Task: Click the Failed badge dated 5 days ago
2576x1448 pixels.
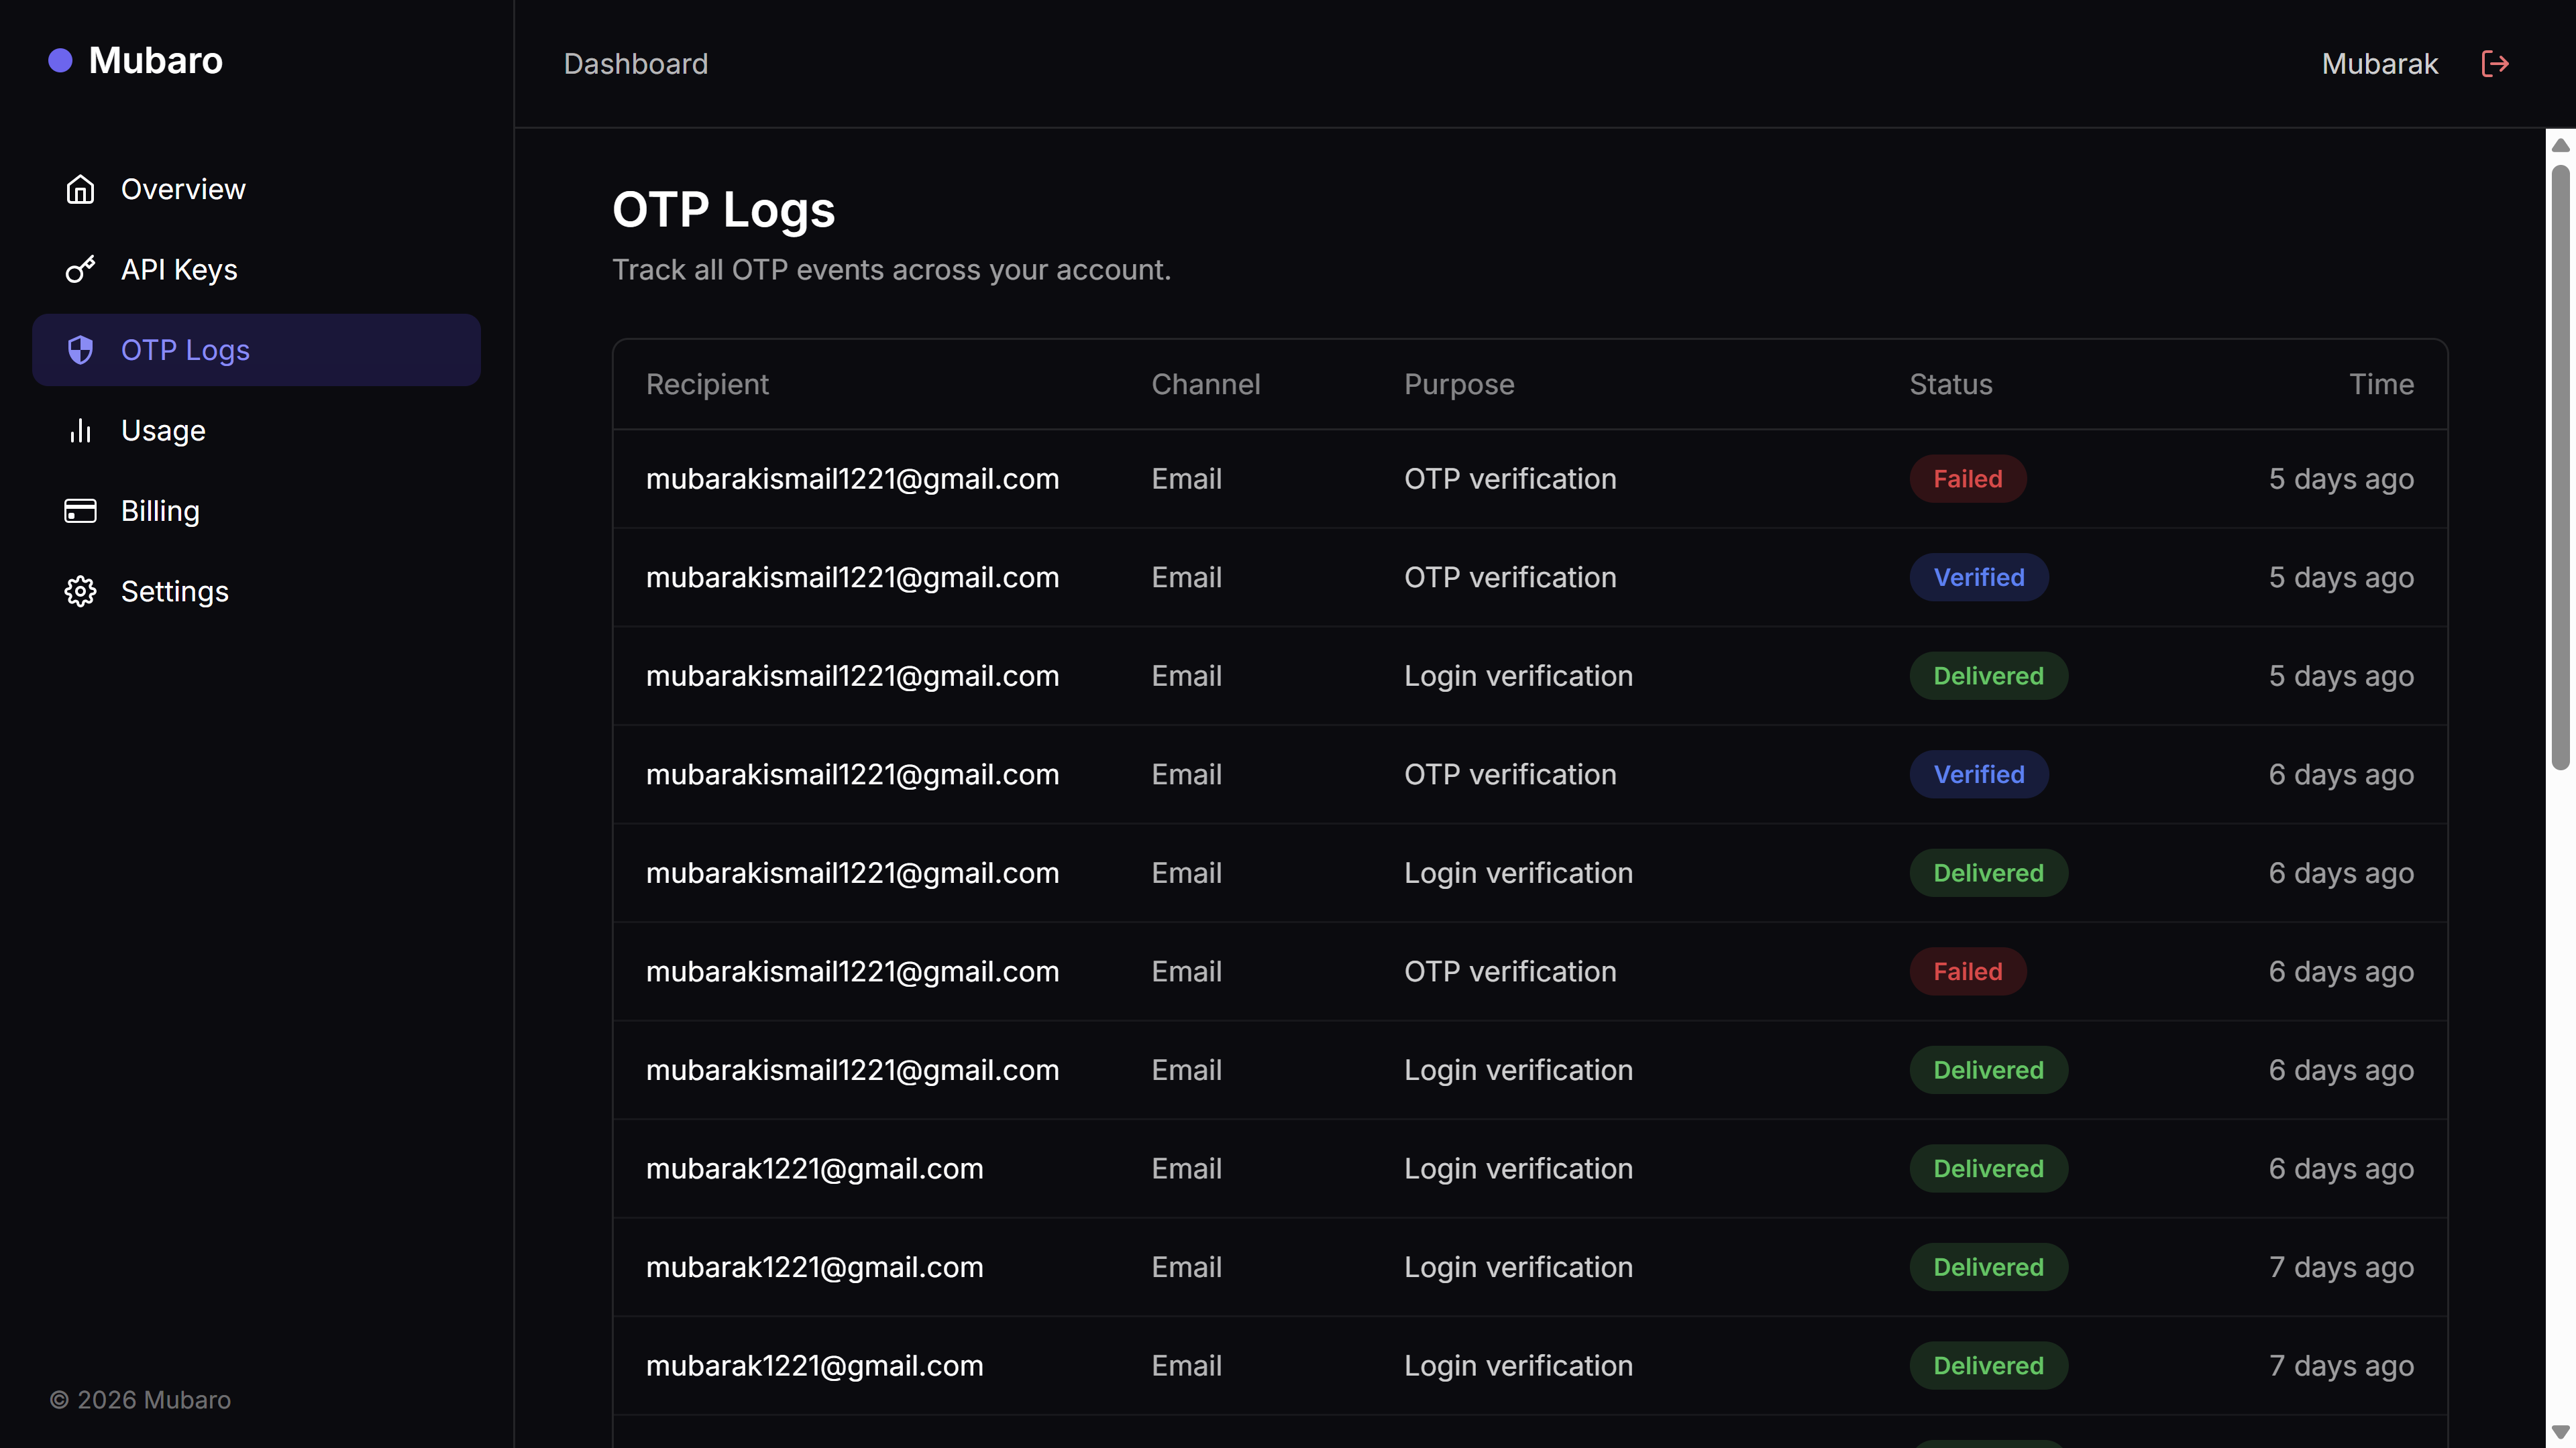Action: pos(1968,479)
